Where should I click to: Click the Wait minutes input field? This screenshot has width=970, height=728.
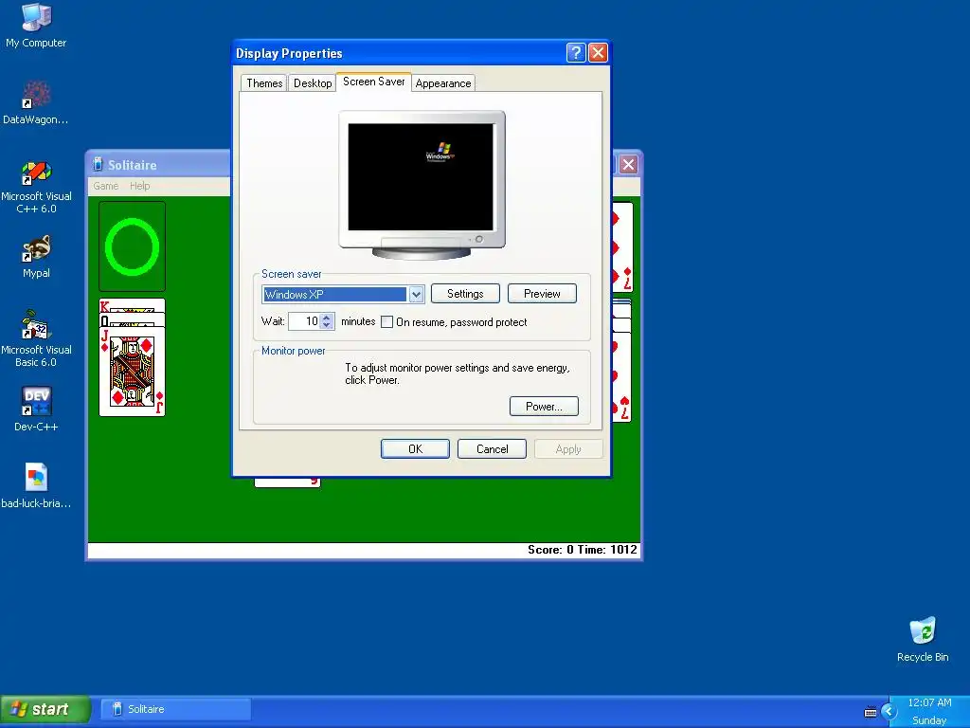(x=304, y=321)
